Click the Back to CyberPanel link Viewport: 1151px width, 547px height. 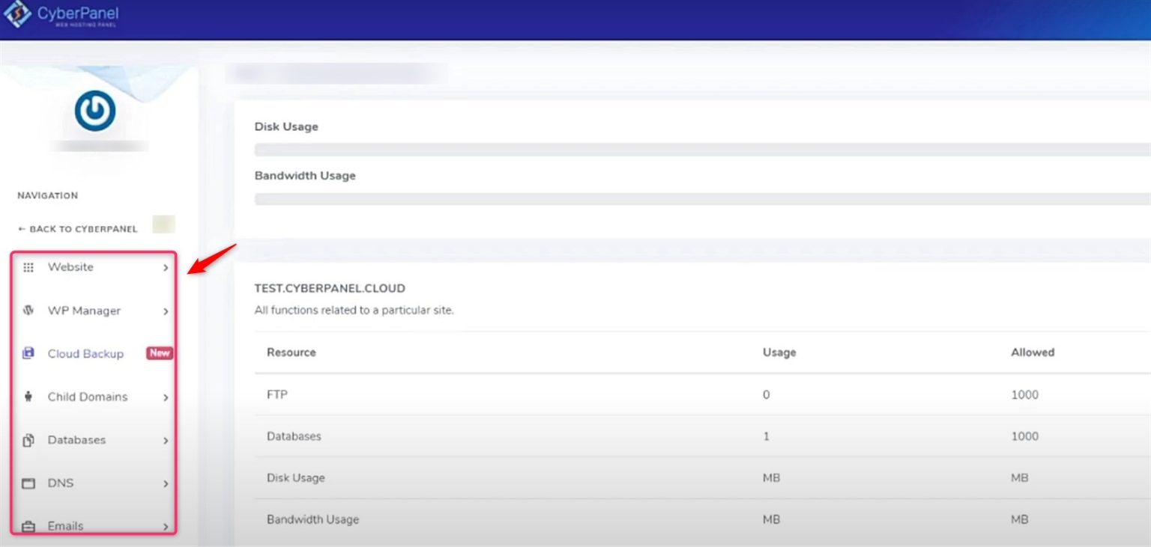click(x=77, y=228)
